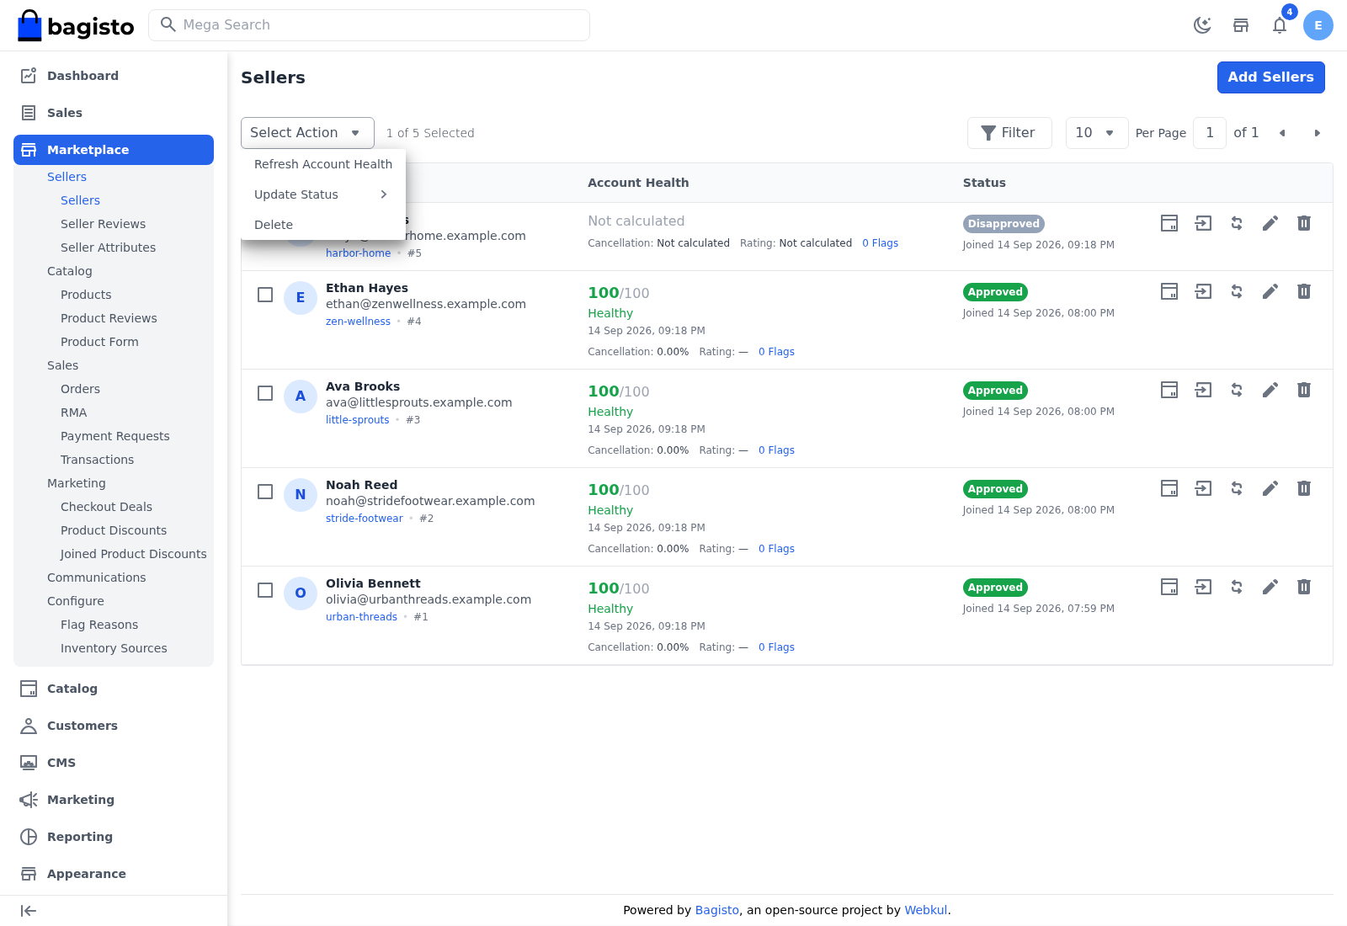Open Dashboard in sidebar

[x=114, y=76]
